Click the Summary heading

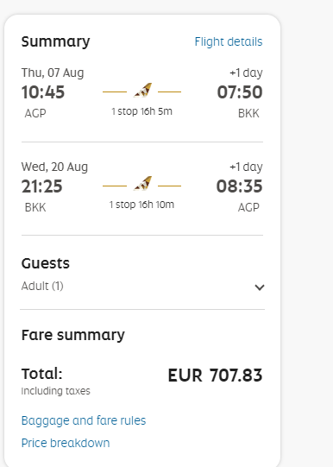[x=55, y=41]
